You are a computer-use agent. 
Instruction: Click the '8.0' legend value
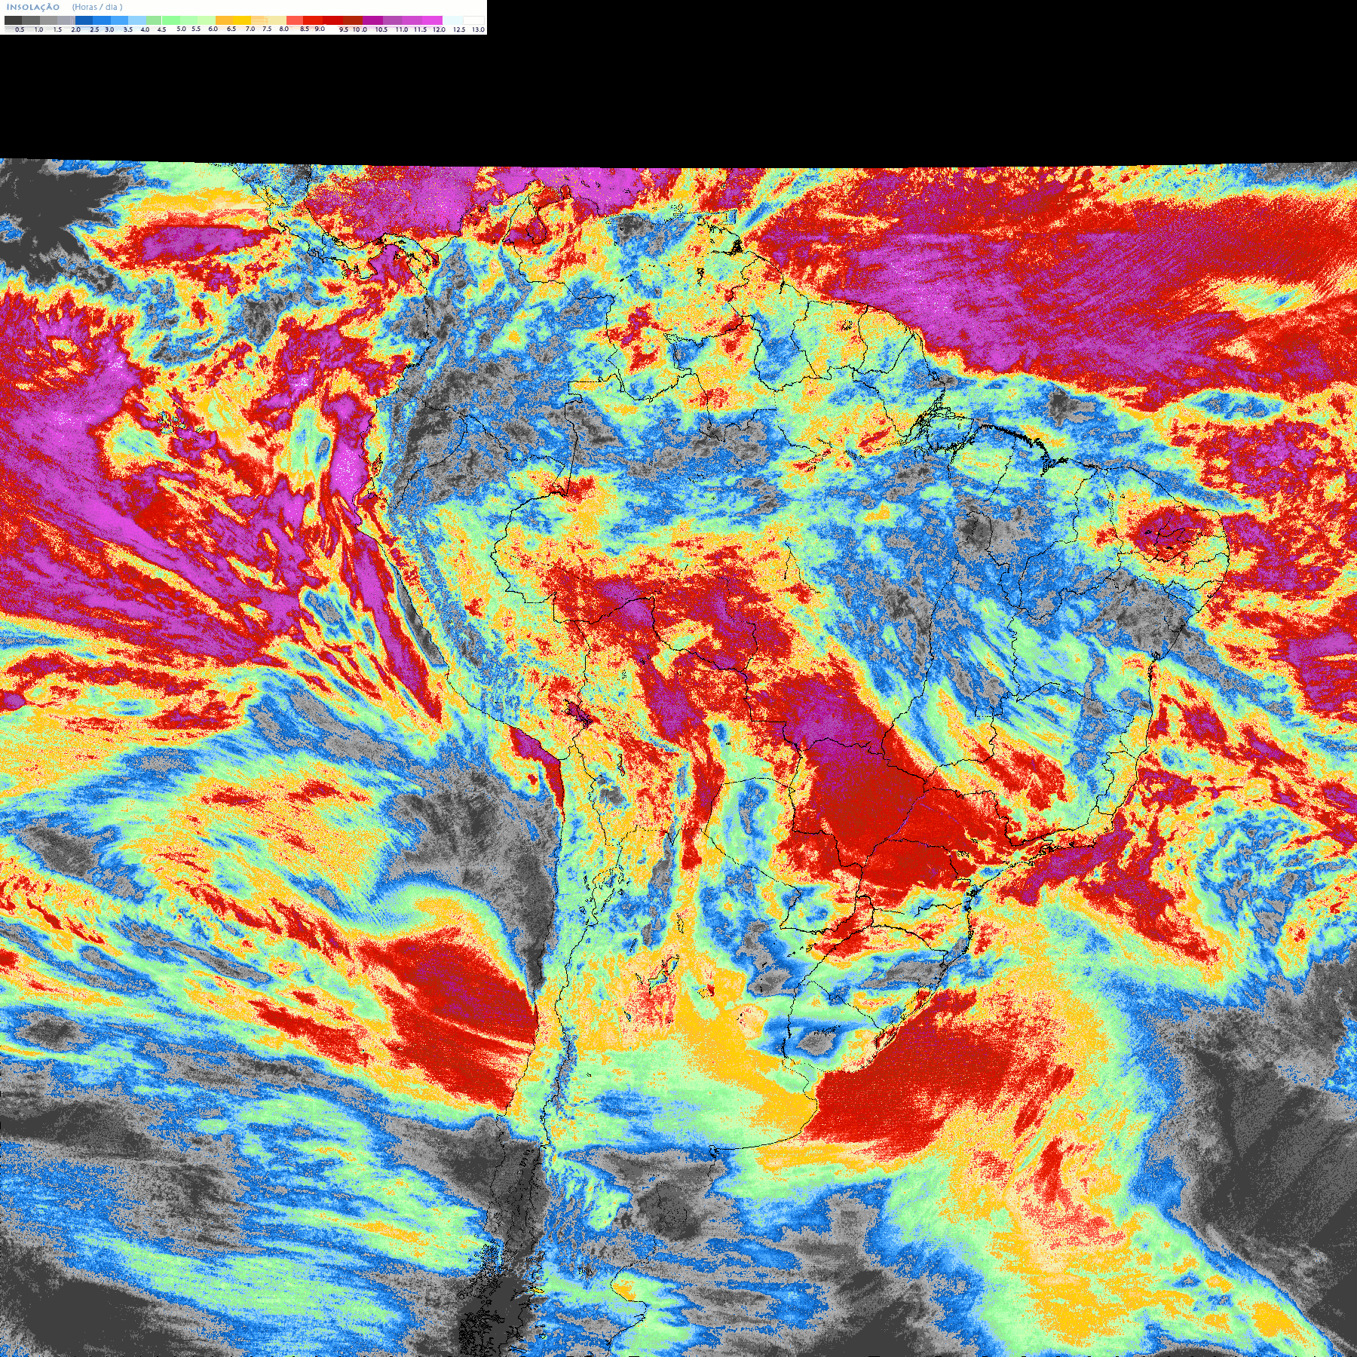coord(284,29)
